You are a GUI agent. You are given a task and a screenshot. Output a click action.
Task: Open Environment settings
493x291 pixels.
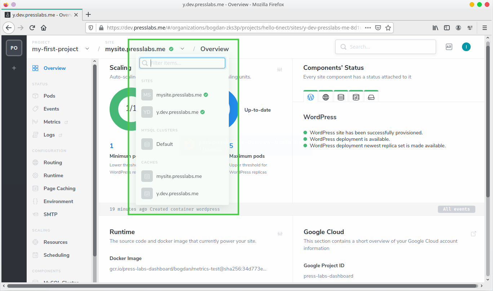tap(53, 201)
